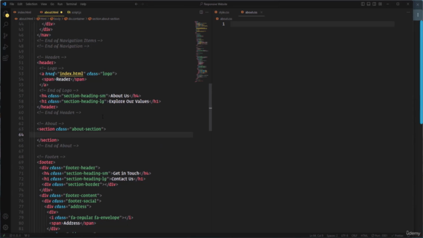Open the Source Control view
The height and width of the screenshot is (238, 423).
(6, 36)
